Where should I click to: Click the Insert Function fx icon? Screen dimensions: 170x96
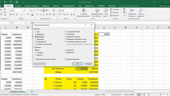point(25,23)
